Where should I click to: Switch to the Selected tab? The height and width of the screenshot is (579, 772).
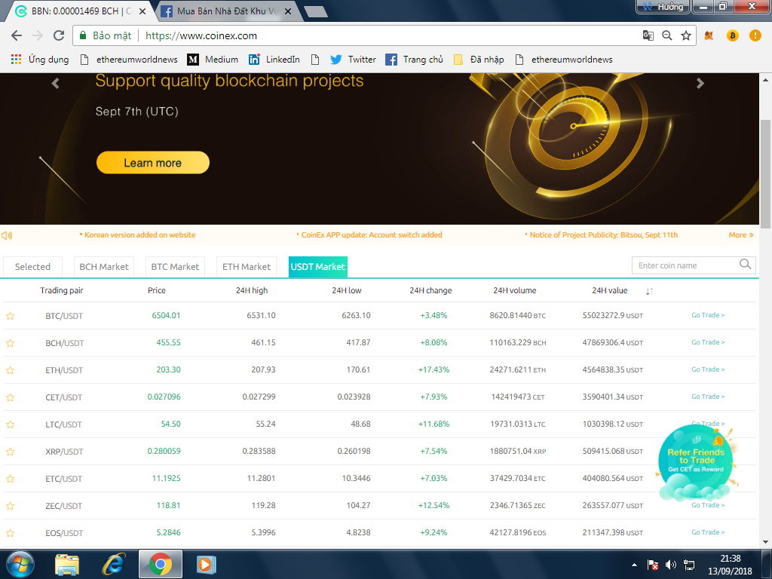click(32, 267)
